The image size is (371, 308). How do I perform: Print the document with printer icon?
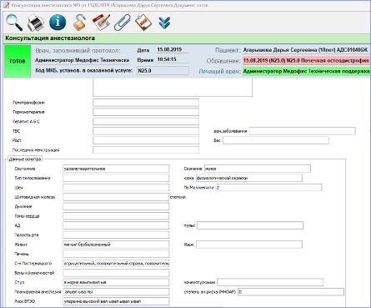36,23
